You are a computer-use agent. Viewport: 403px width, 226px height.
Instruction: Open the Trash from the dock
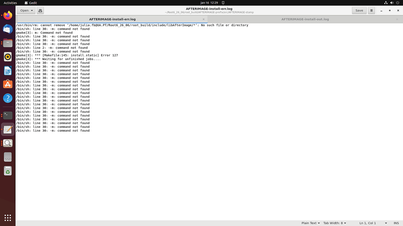[8, 171]
